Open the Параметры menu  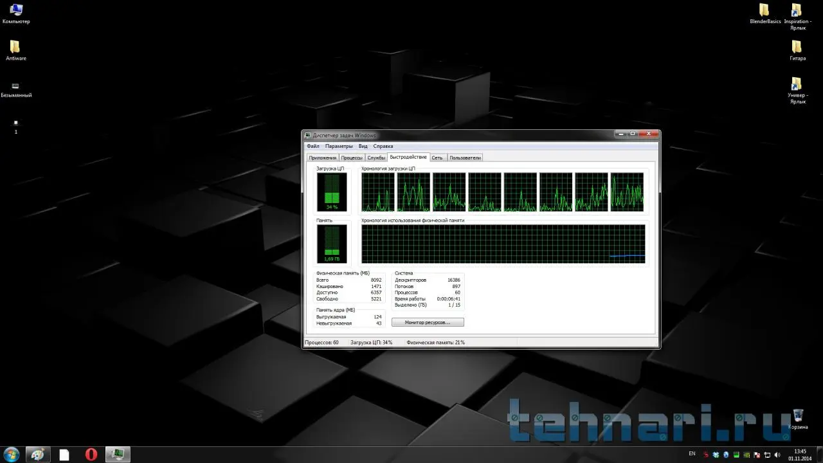pos(339,146)
